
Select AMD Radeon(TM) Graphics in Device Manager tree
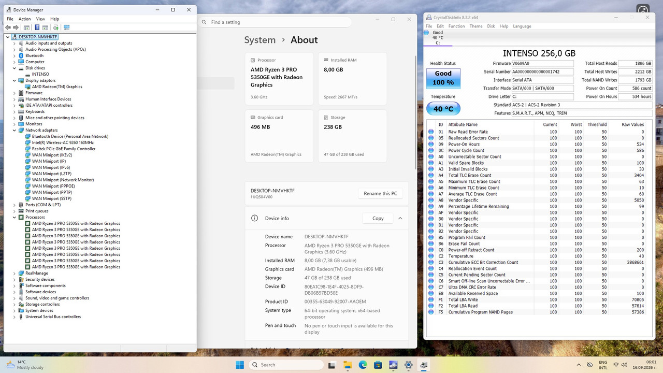pyautogui.click(x=57, y=87)
